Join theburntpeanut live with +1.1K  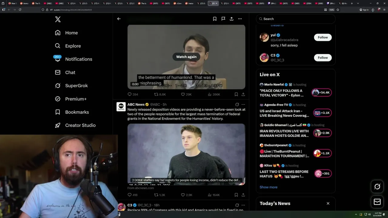click(x=322, y=153)
